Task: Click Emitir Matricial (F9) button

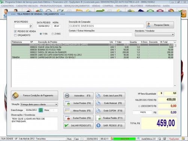Action: click(110, 103)
